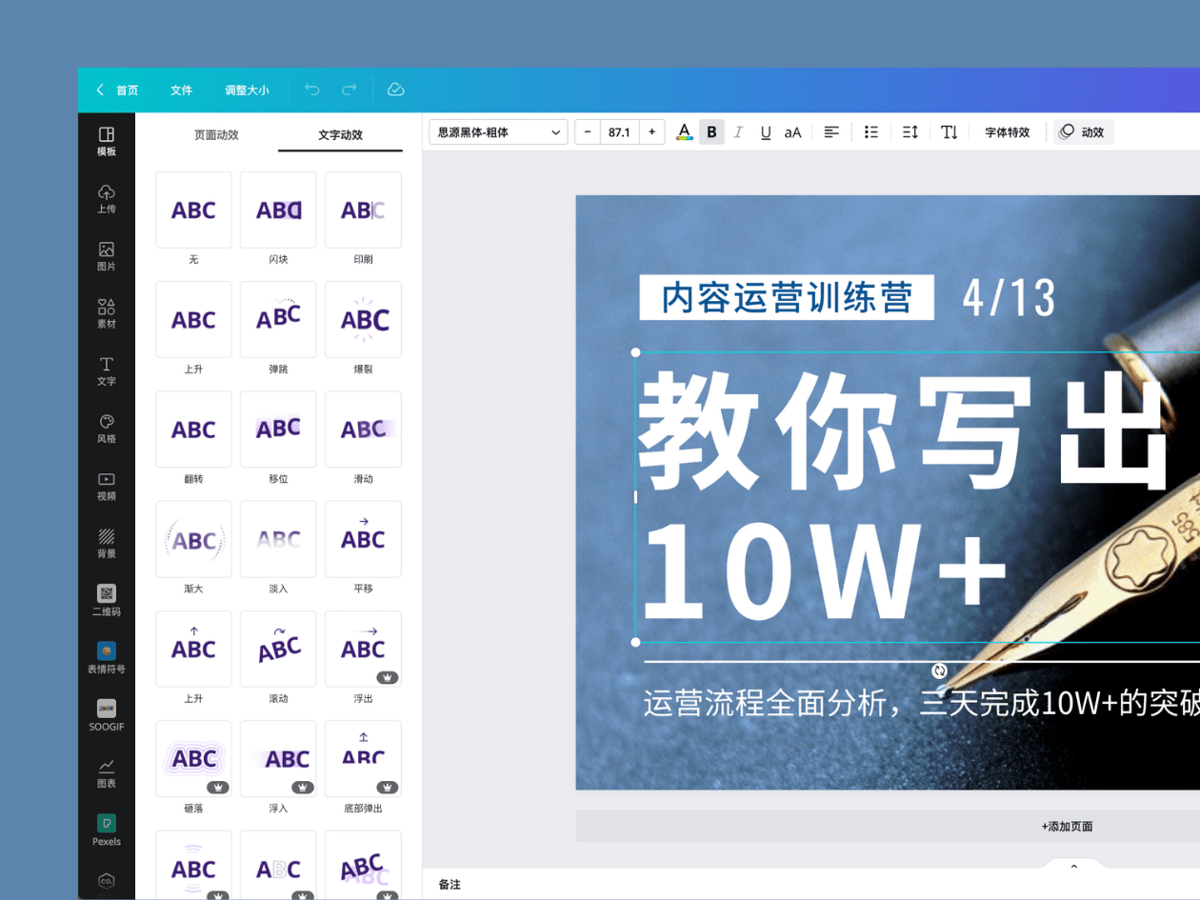Expand the bottom page panel chevron

point(1073,867)
